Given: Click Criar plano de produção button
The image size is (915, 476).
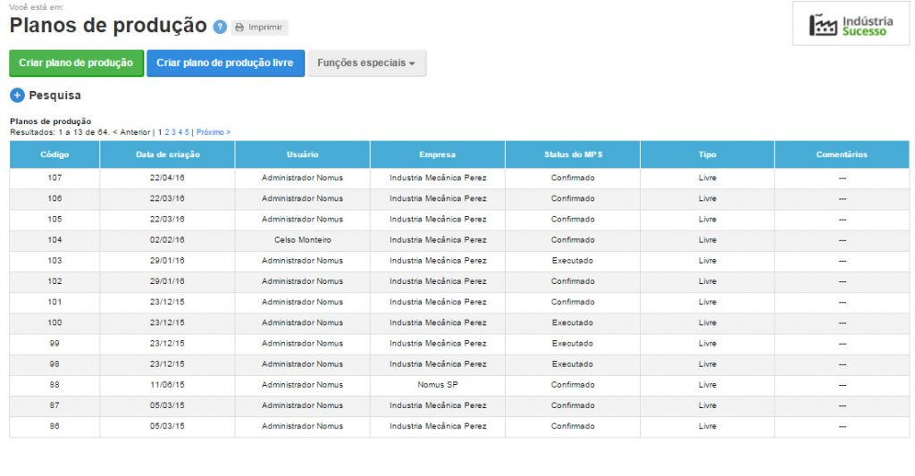Looking at the screenshot, I should (x=76, y=63).
